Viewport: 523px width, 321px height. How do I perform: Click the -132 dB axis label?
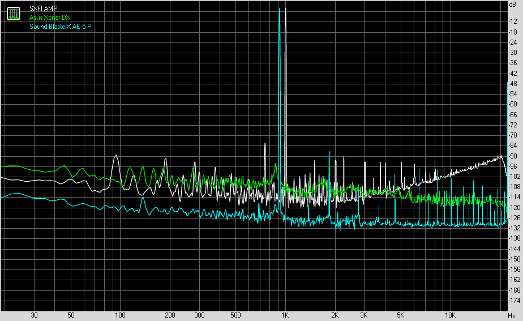(x=515, y=228)
